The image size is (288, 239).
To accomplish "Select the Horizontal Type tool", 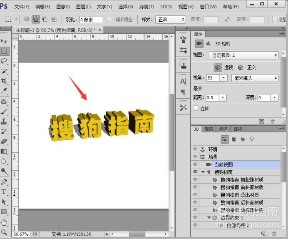I will pyautogui.click(x=4, y=192).
